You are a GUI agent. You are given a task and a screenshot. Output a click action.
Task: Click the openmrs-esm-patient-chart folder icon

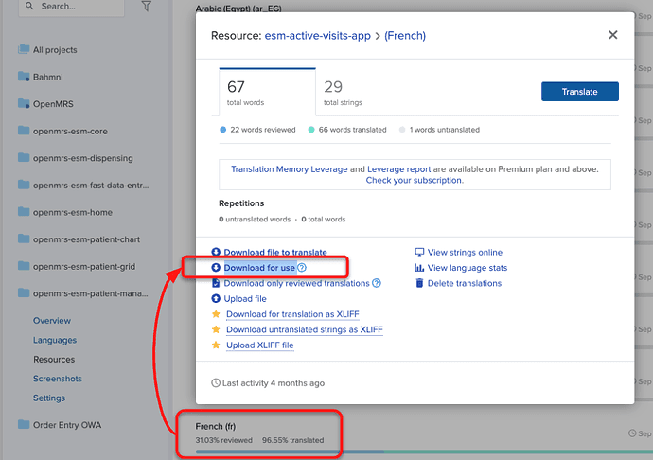[x=24, y=239]
